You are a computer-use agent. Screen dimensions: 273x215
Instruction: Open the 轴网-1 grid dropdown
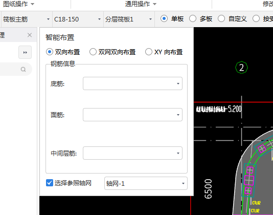(x=146, y=183)
